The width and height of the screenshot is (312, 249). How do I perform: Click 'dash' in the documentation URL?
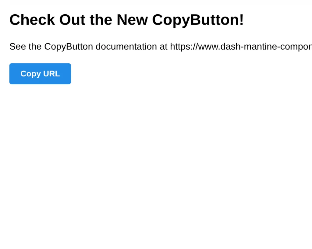tap(229, 47)
